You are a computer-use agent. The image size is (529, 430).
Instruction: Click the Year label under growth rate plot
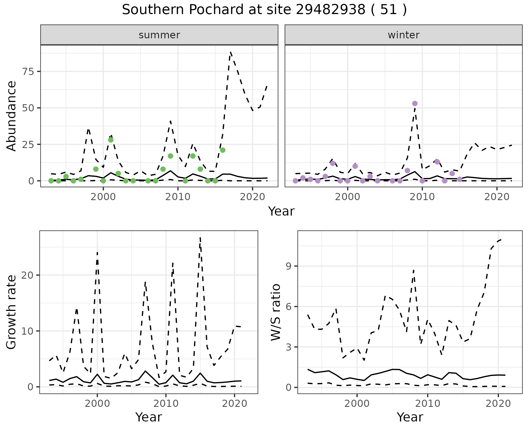coord(149,417)
